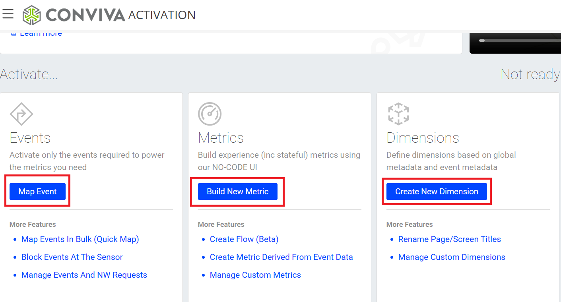Image resolution: width=561 pixels, height=302 pixels.
Task: Click the Metrics gauge icon
Action: tap(210, 114)
